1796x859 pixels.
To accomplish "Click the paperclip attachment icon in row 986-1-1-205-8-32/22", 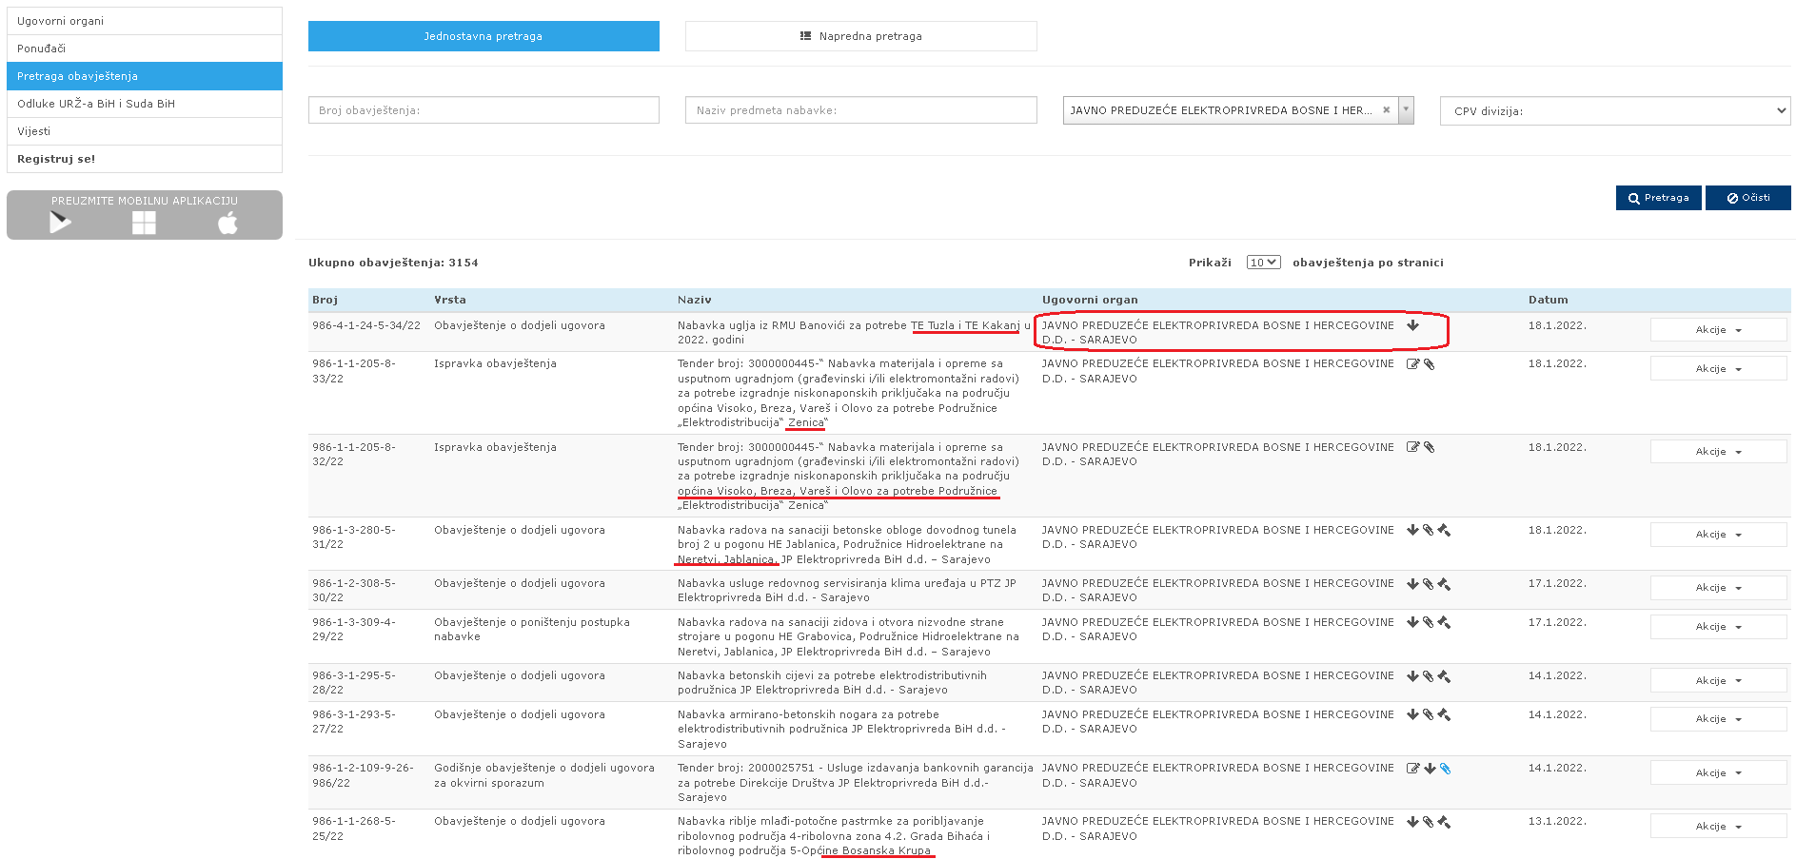I will [x=1430, y=447].
